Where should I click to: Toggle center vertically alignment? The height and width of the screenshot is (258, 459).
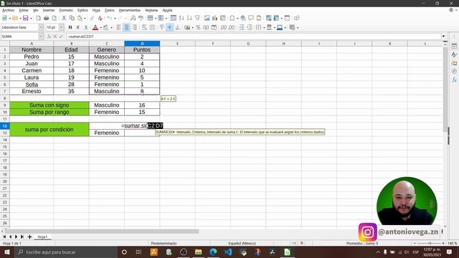170,27
